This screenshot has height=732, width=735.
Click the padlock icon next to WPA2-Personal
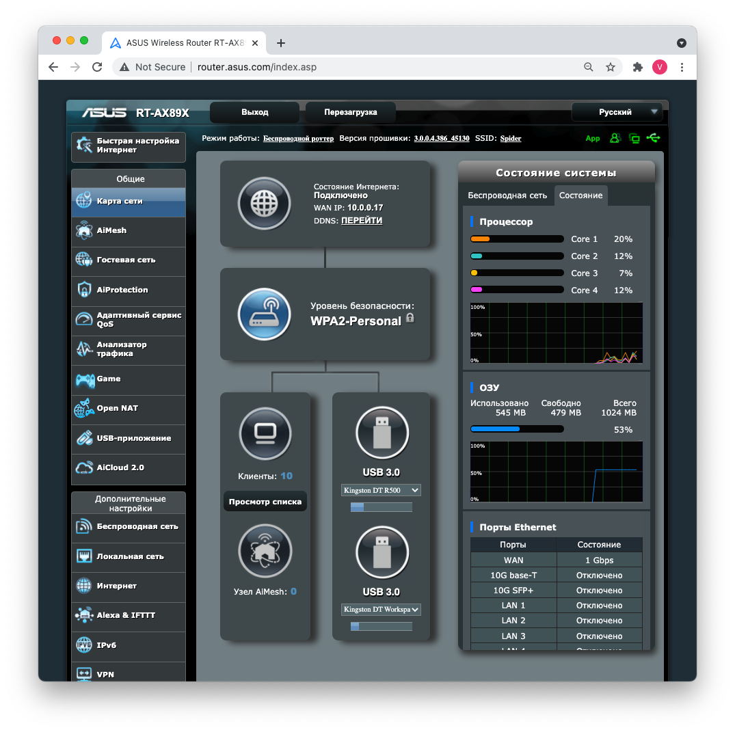coord(410,318)
